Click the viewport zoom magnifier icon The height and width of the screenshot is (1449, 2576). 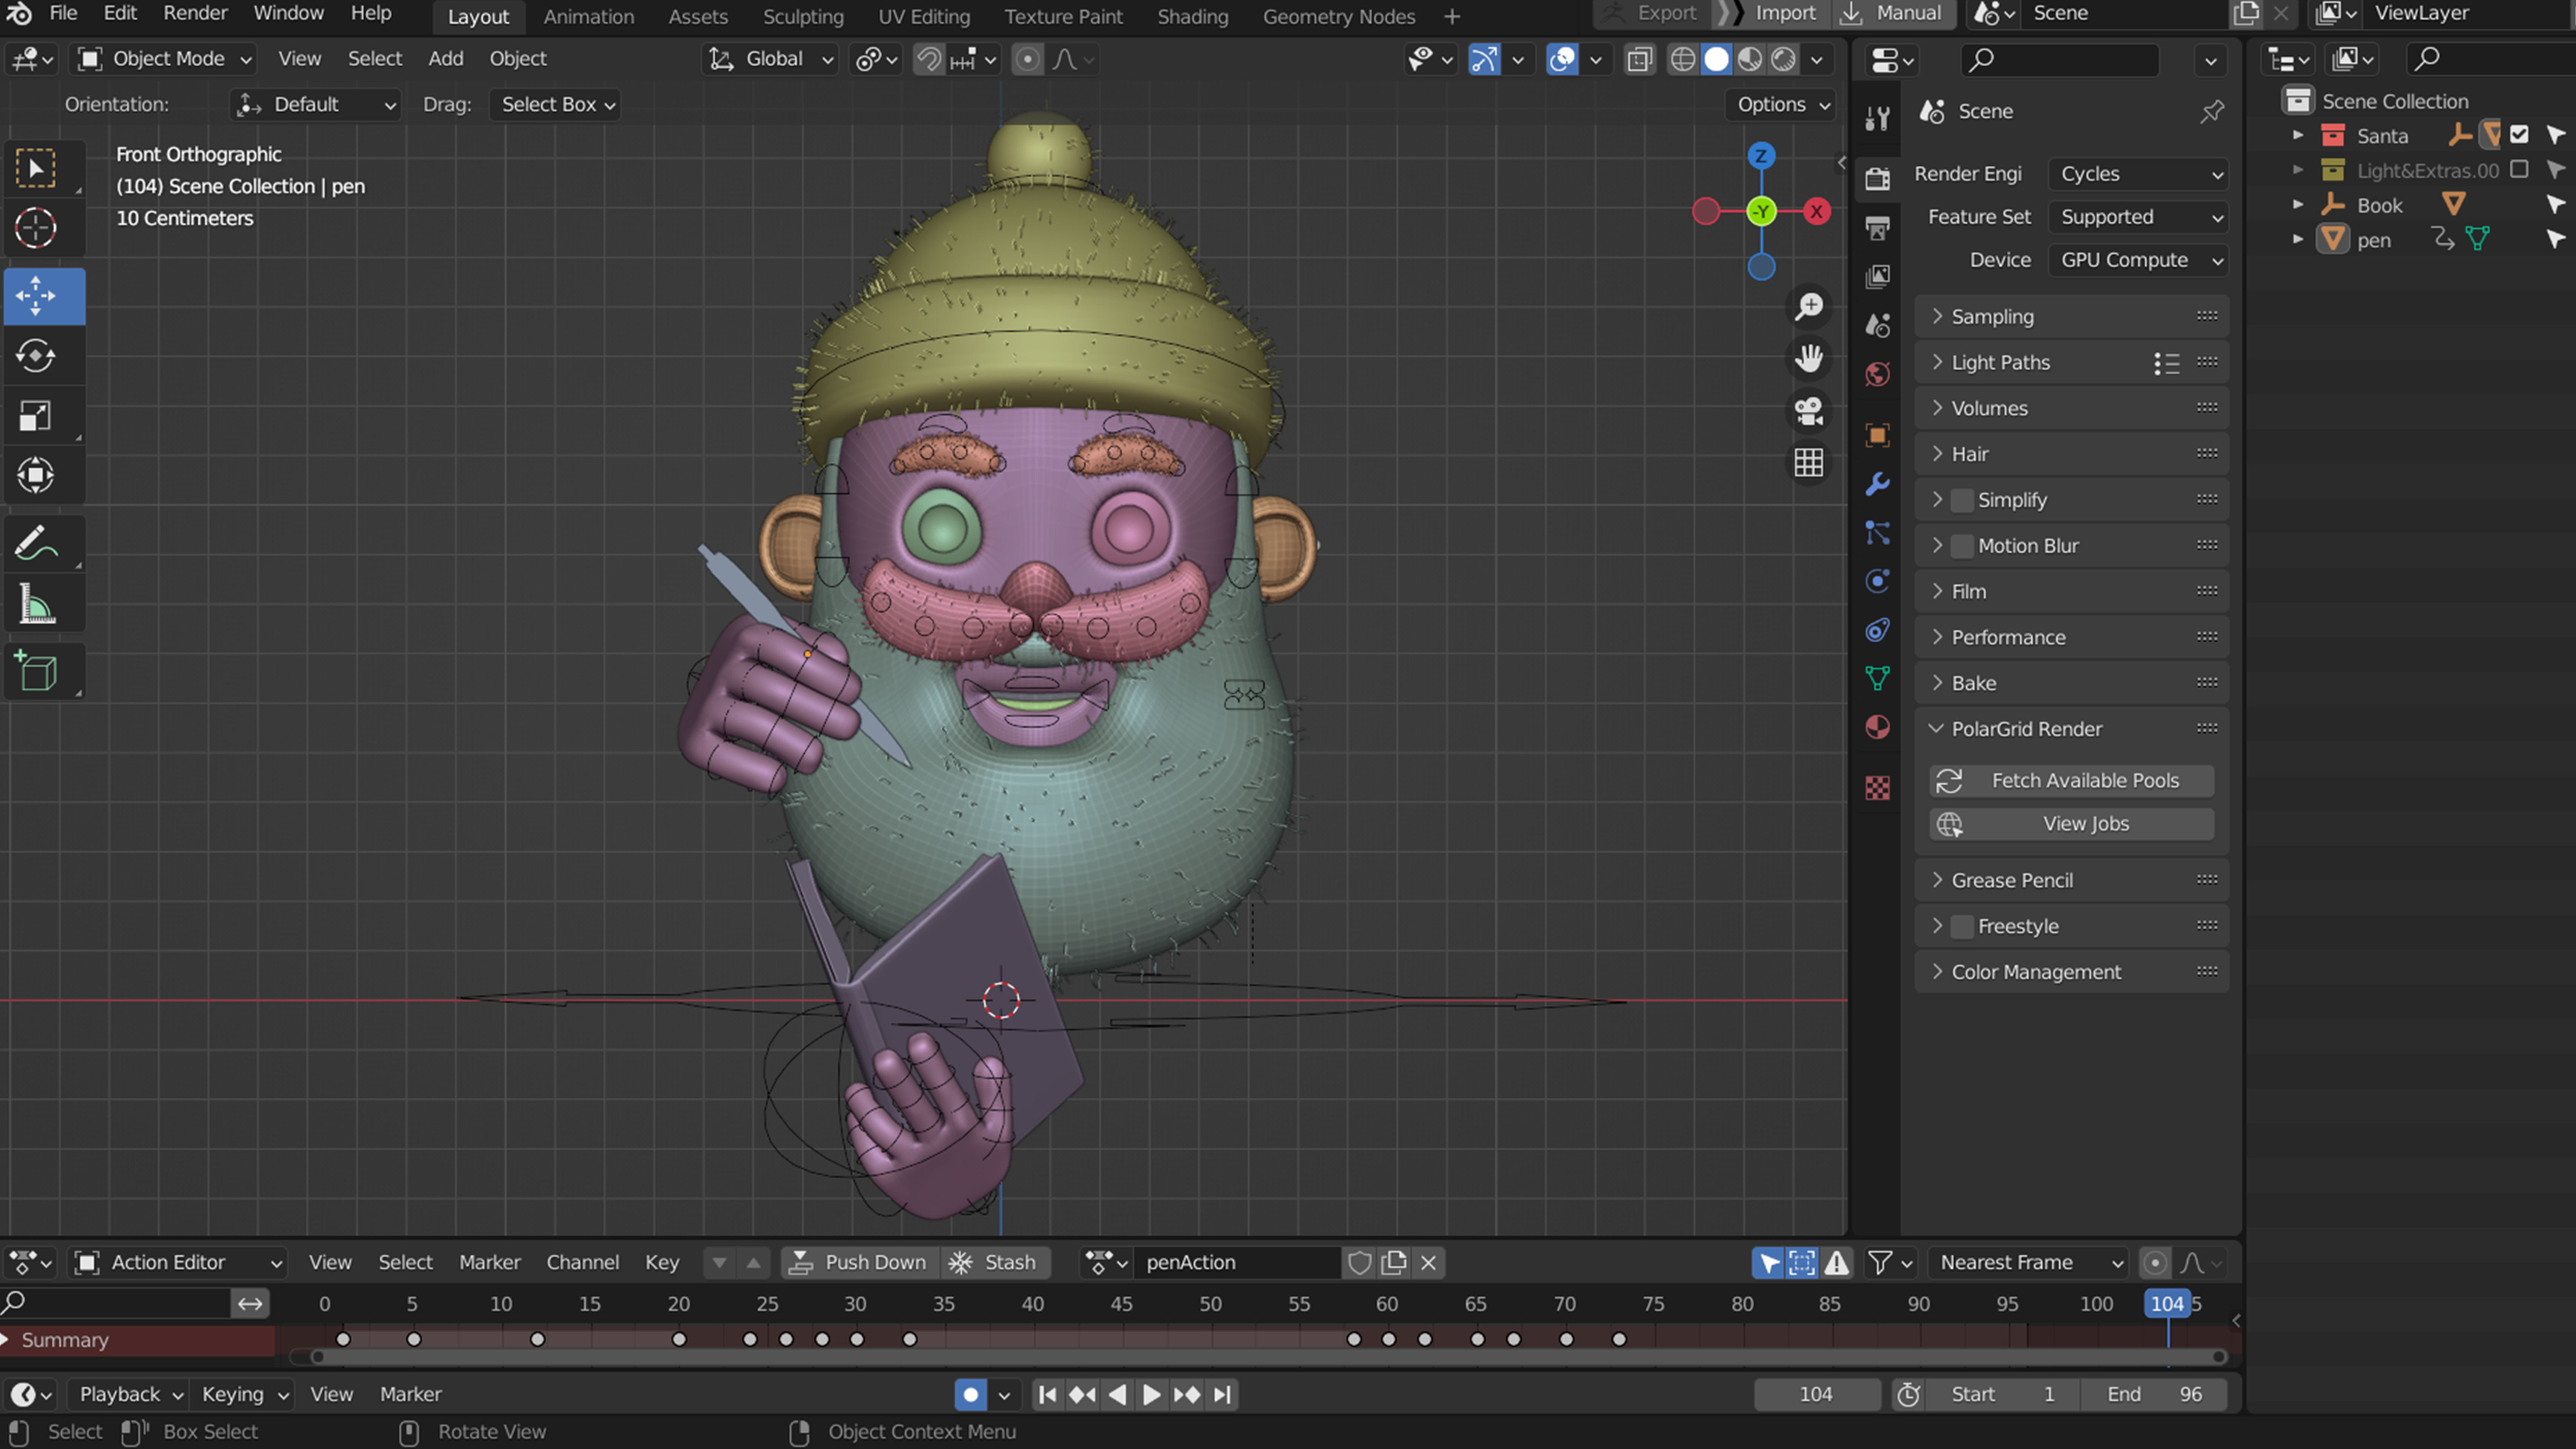(1809, 307)
